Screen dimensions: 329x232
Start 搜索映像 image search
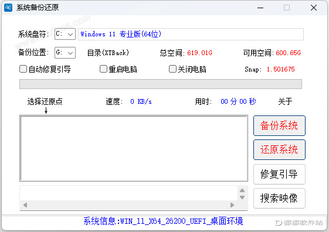click(279, 198)
